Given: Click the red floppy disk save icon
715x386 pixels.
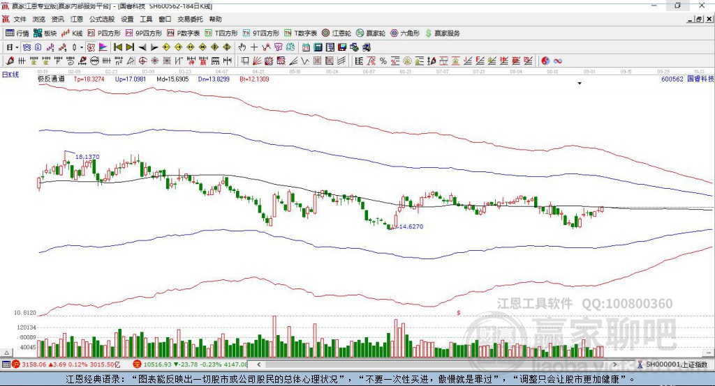Looking at the screenshot, I should coord(342,47).
